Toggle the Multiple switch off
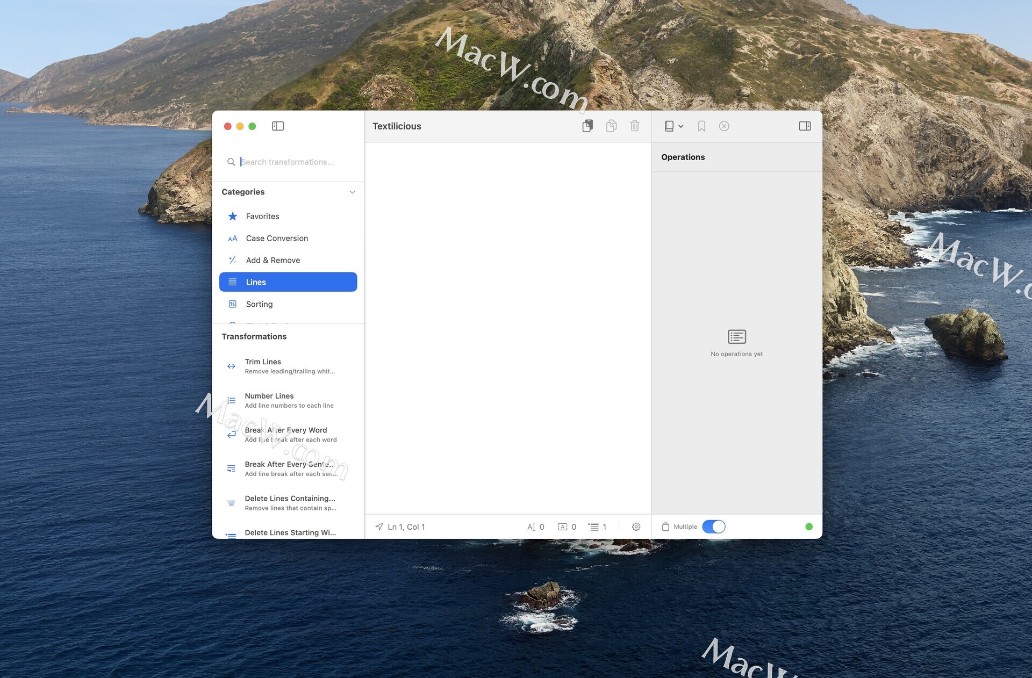Image resolution: width=1032 pixels, height=678 pixels. 714,527
